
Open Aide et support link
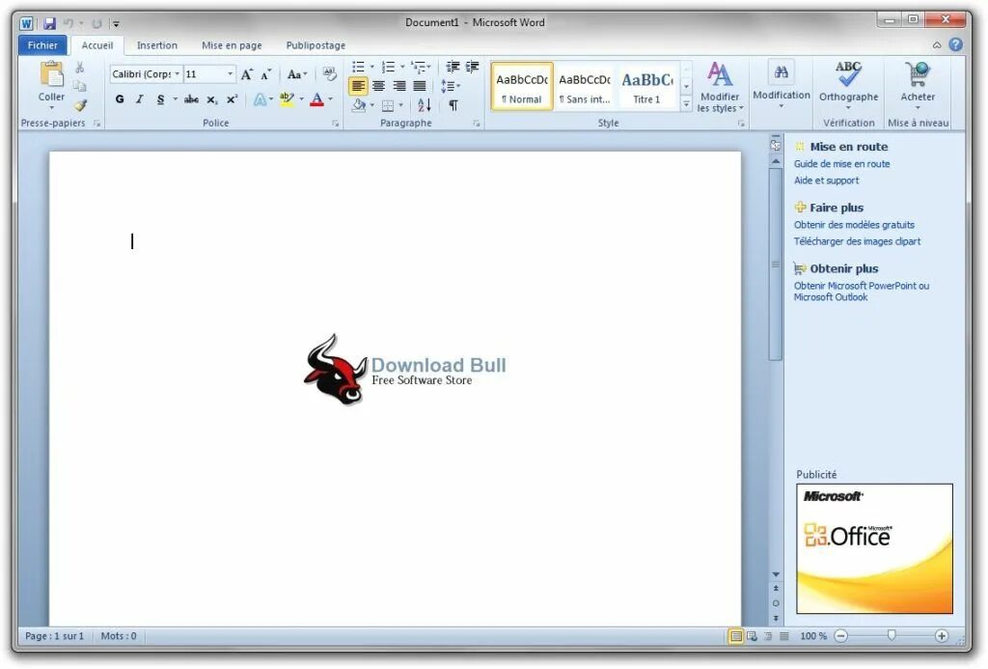pos(826,181)
